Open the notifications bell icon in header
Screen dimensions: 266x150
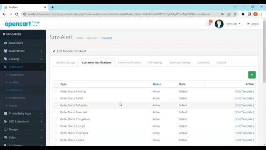(209, 23)
